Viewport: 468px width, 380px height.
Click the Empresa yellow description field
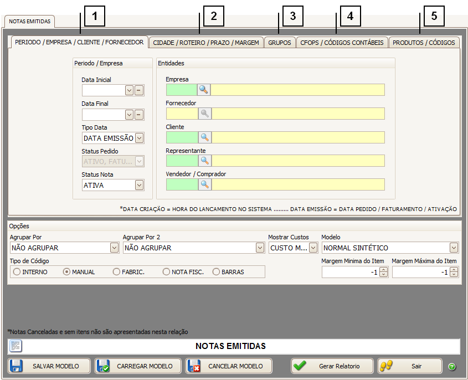click(297, 90)
